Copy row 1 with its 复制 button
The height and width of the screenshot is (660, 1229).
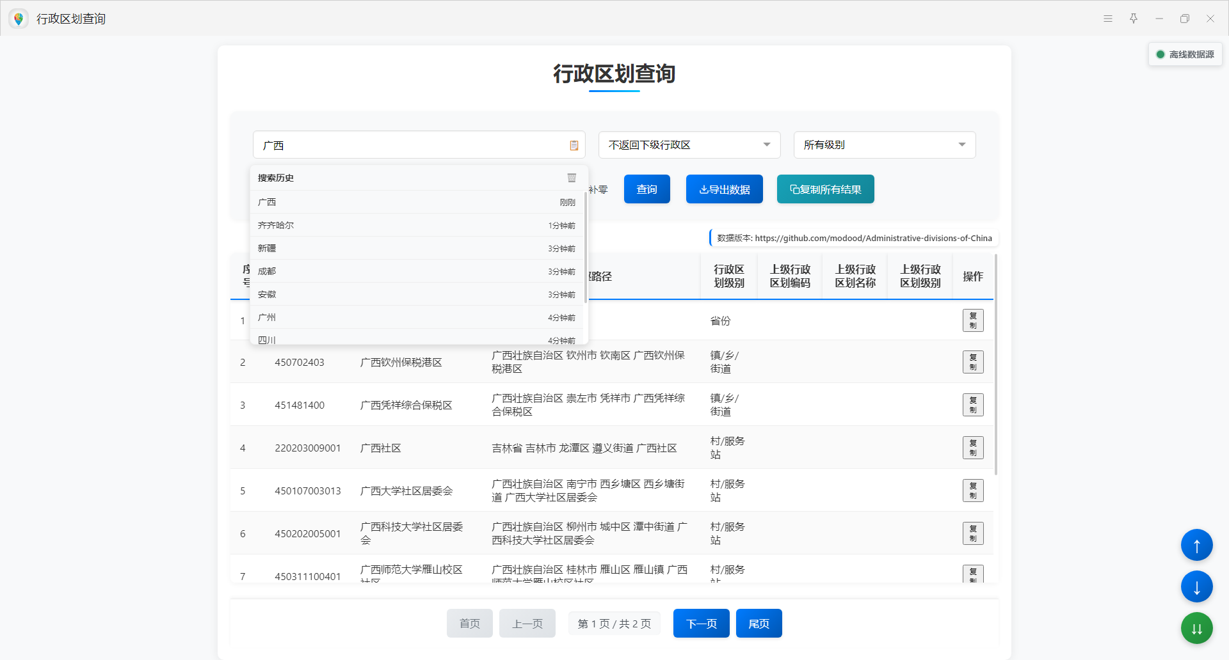(x=973, y=320)
